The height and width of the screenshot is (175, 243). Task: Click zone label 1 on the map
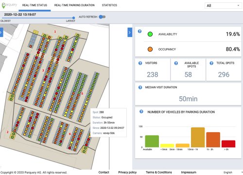click(55, 32)
